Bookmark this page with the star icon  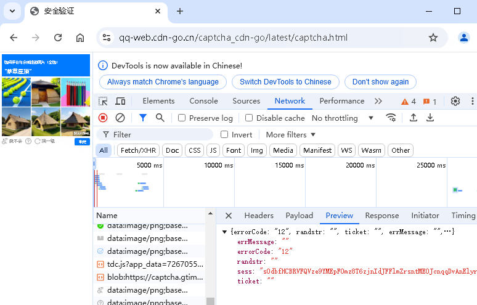(433, 38)
